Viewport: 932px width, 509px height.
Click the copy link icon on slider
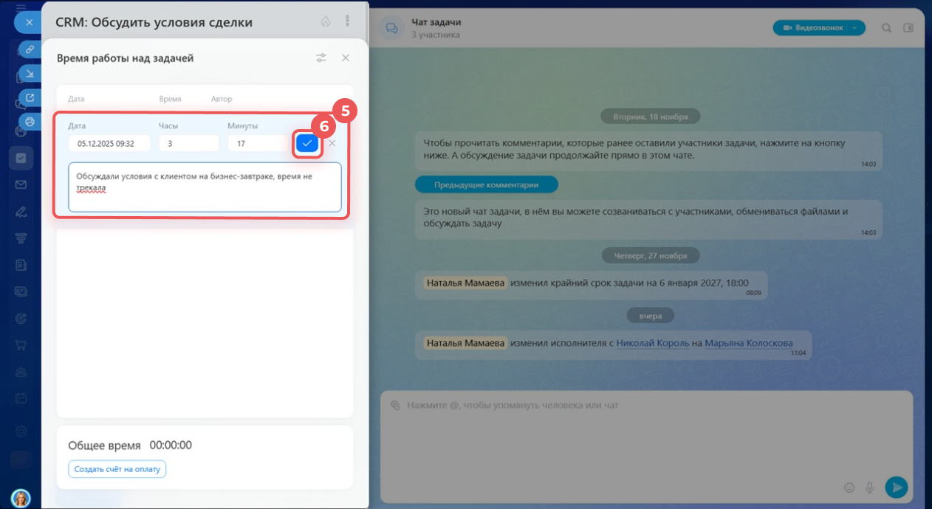click(30, 49)
